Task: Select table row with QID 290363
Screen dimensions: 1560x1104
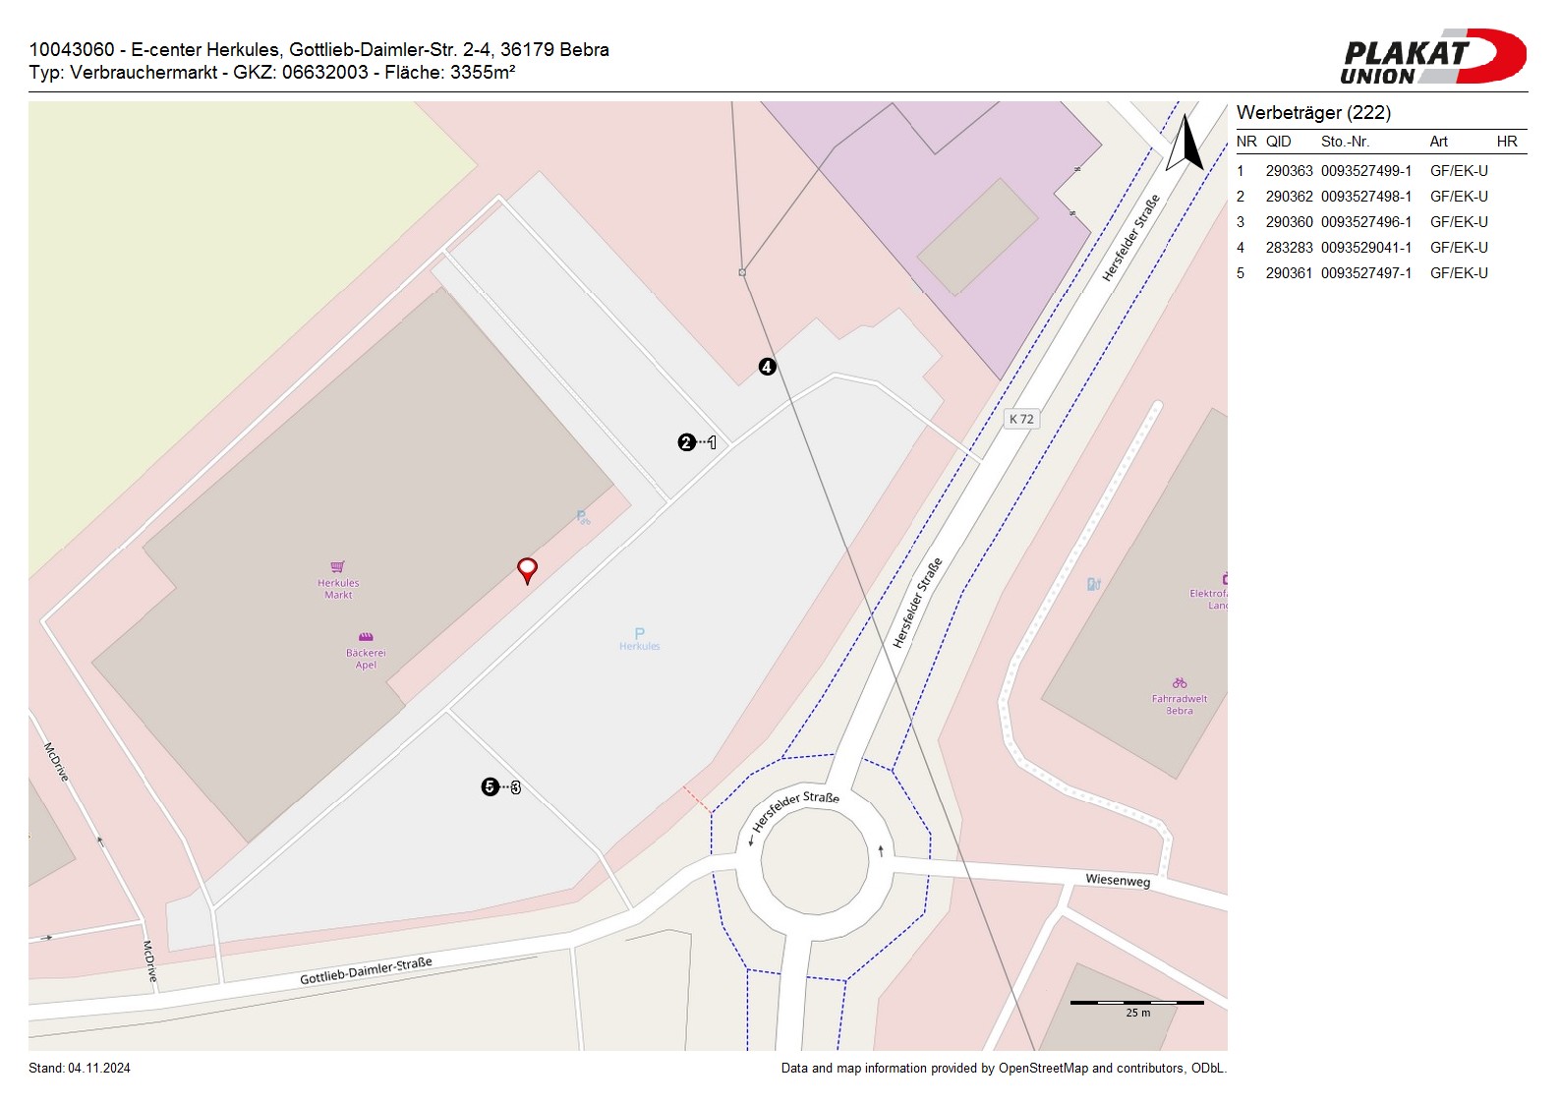Action: pos(1361,171)
